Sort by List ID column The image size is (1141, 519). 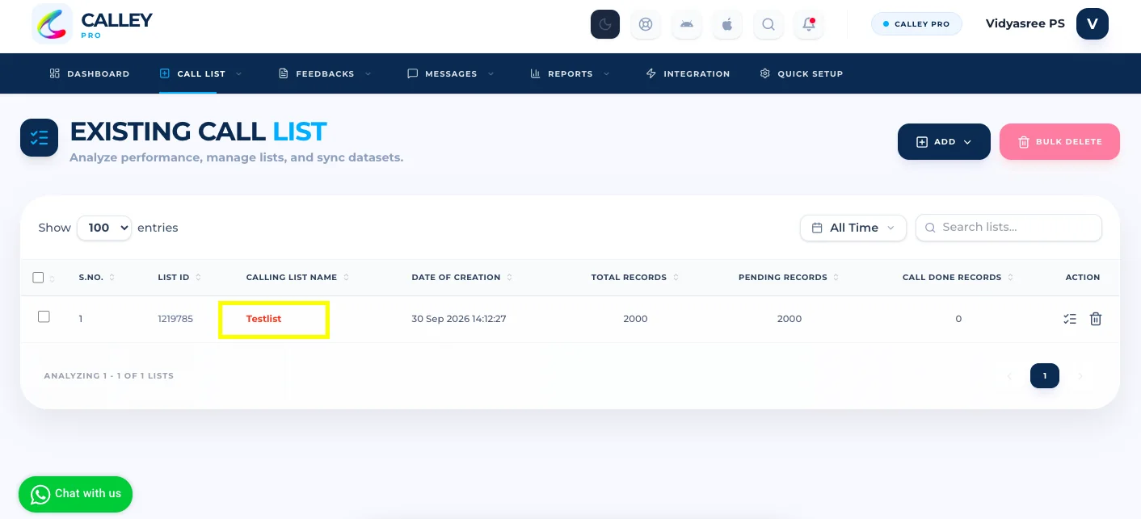[179, 278]
